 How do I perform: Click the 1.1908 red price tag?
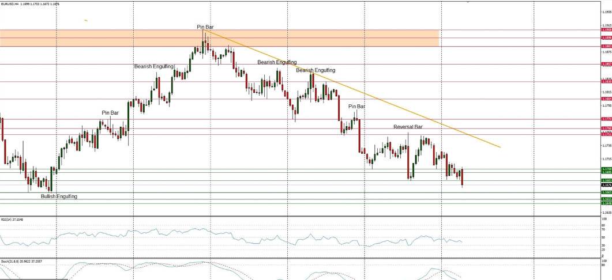tap(606, 30)
